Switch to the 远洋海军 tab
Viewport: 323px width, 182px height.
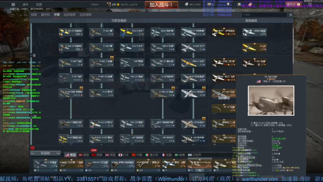click(x=69, y=15)
